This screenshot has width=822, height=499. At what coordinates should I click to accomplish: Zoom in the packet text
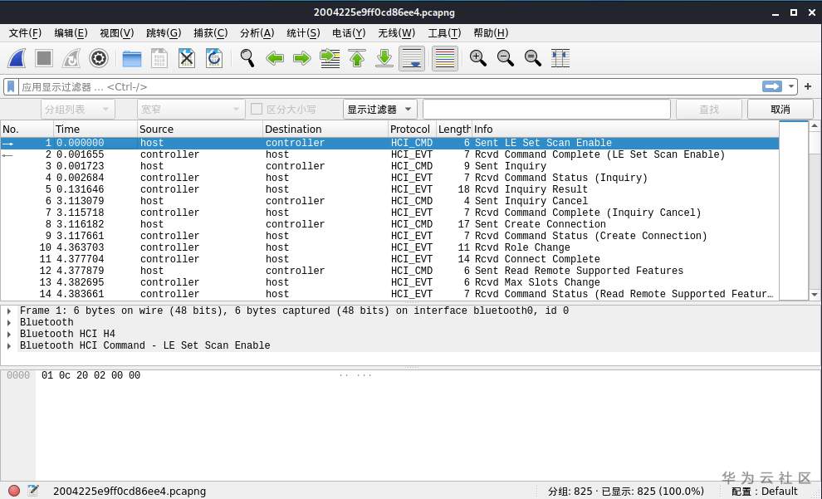point(477,58)
